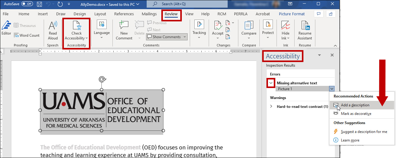Image resolution: width=396 pixels, height=158 pixels.
Task: Open the Help tab
Action: [x=205, y=14]
